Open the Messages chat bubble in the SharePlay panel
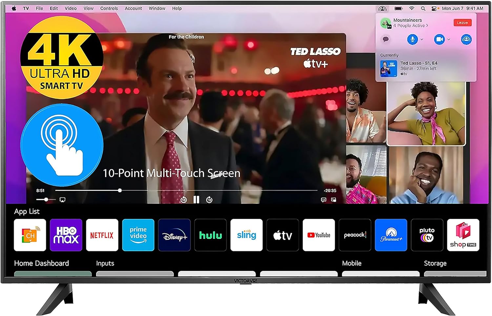The height and width of the screenshot is (316, 492). point(386,39)
